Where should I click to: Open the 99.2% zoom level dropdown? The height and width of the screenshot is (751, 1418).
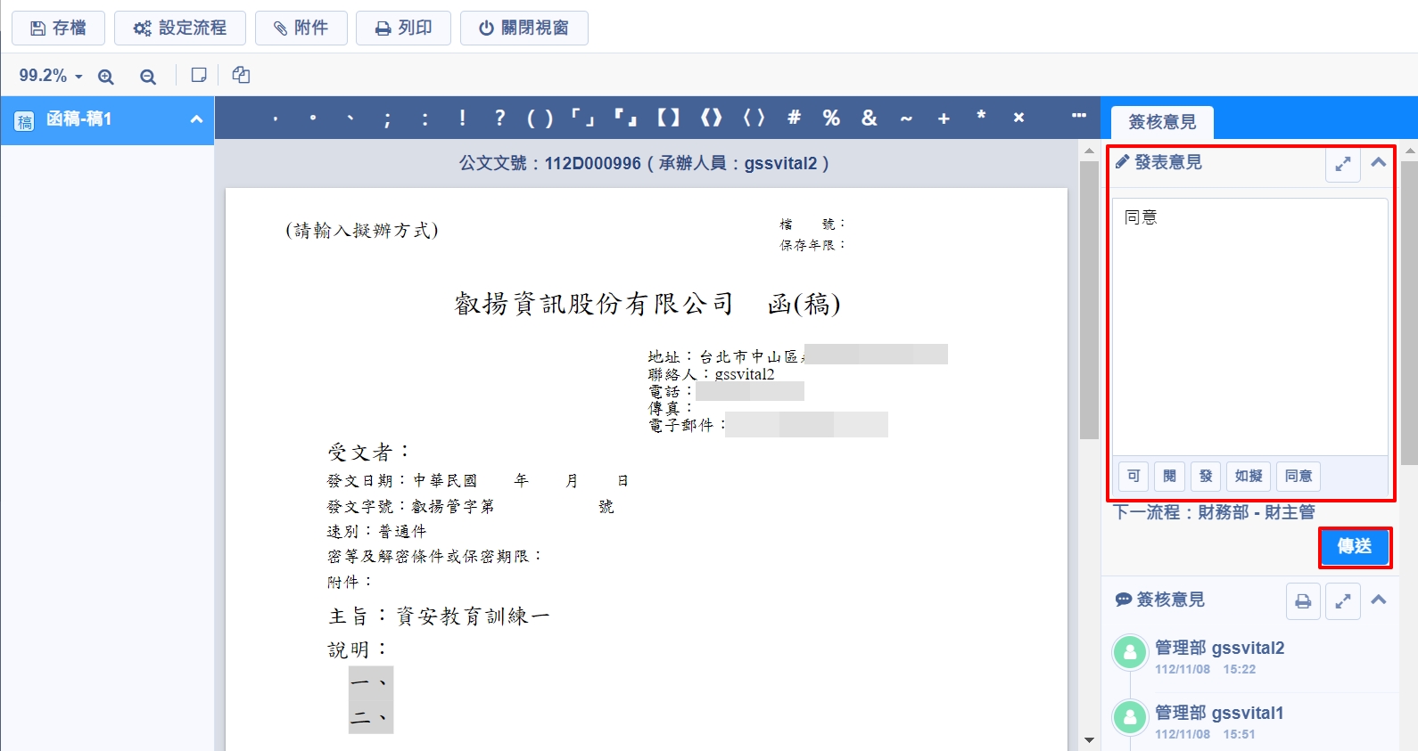click(x=51, y=76)
